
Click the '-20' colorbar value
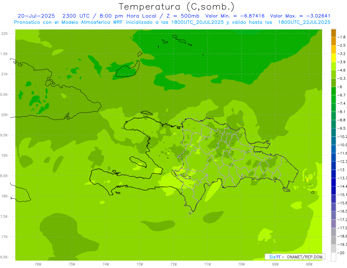341,253
